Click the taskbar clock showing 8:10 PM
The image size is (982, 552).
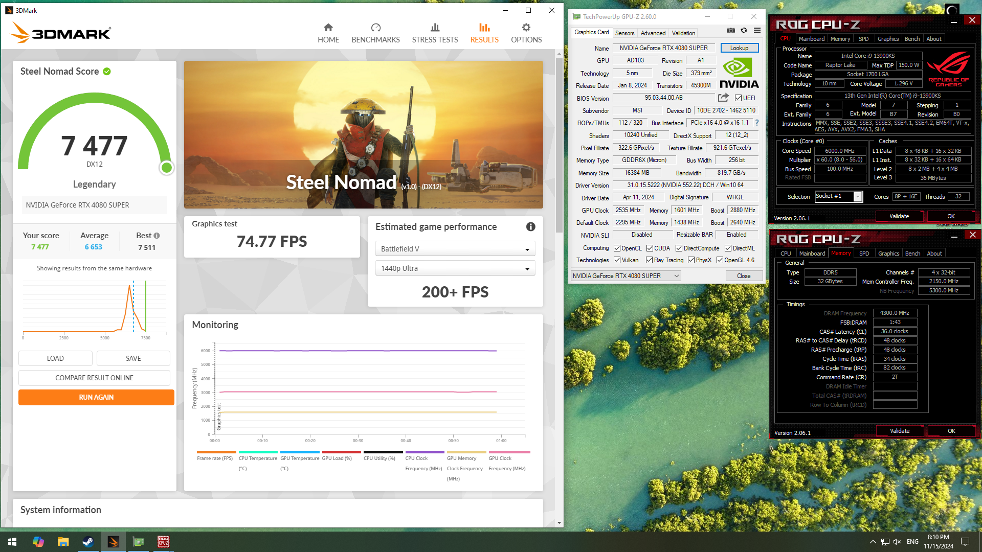tap(938, 542)
